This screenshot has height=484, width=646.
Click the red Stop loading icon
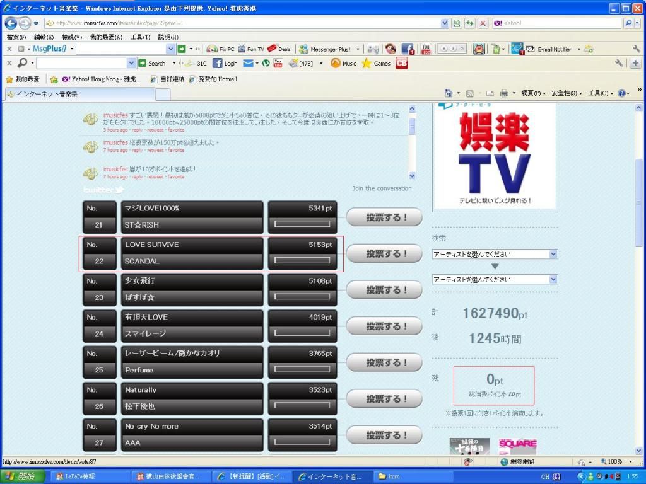pyautogui.click(x=483, y=23)
